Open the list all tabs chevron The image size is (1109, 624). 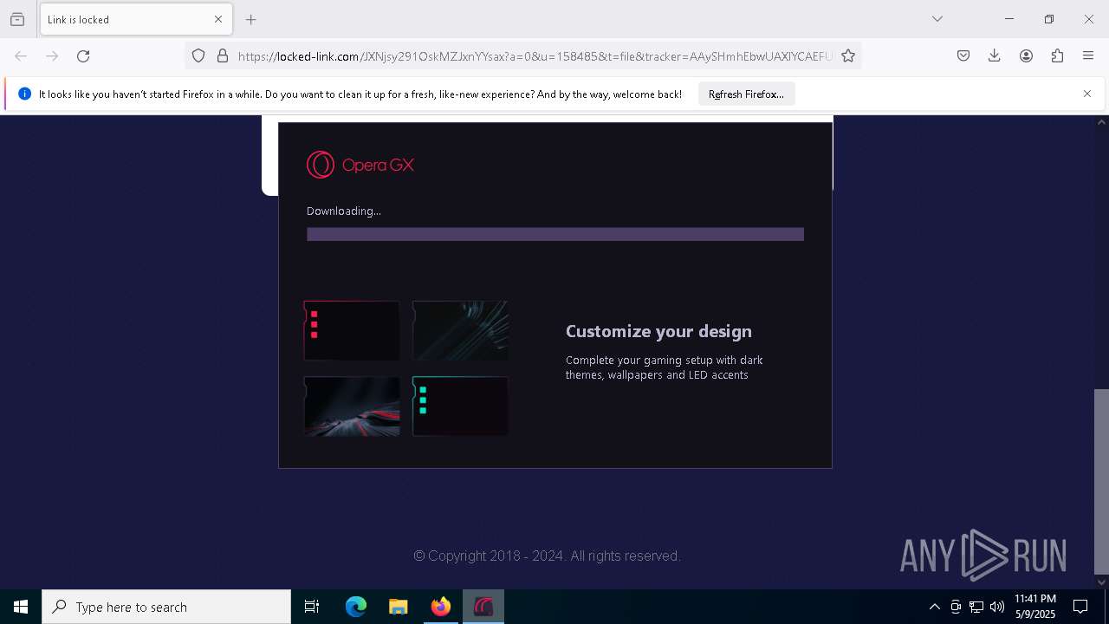pos(937,19)
